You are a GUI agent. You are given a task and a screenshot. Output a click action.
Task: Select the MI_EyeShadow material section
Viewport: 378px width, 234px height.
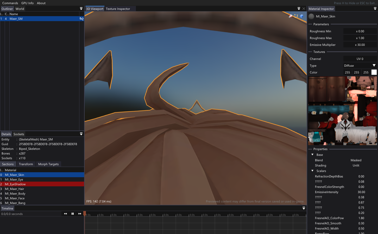tap(15, 184)
